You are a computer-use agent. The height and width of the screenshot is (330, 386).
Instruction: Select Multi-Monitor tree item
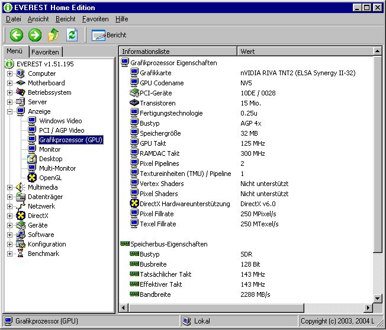pyautogui.click(x=57, y=168)
